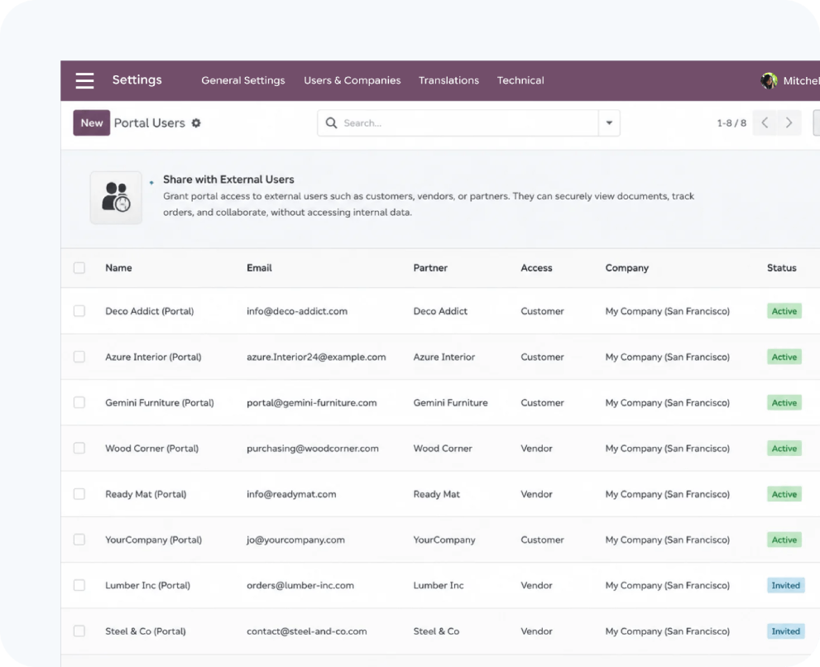The width and height of the screenshot is (820, 667).
Task: Open the Ready Mat (Portal) record
Action: 146,494
